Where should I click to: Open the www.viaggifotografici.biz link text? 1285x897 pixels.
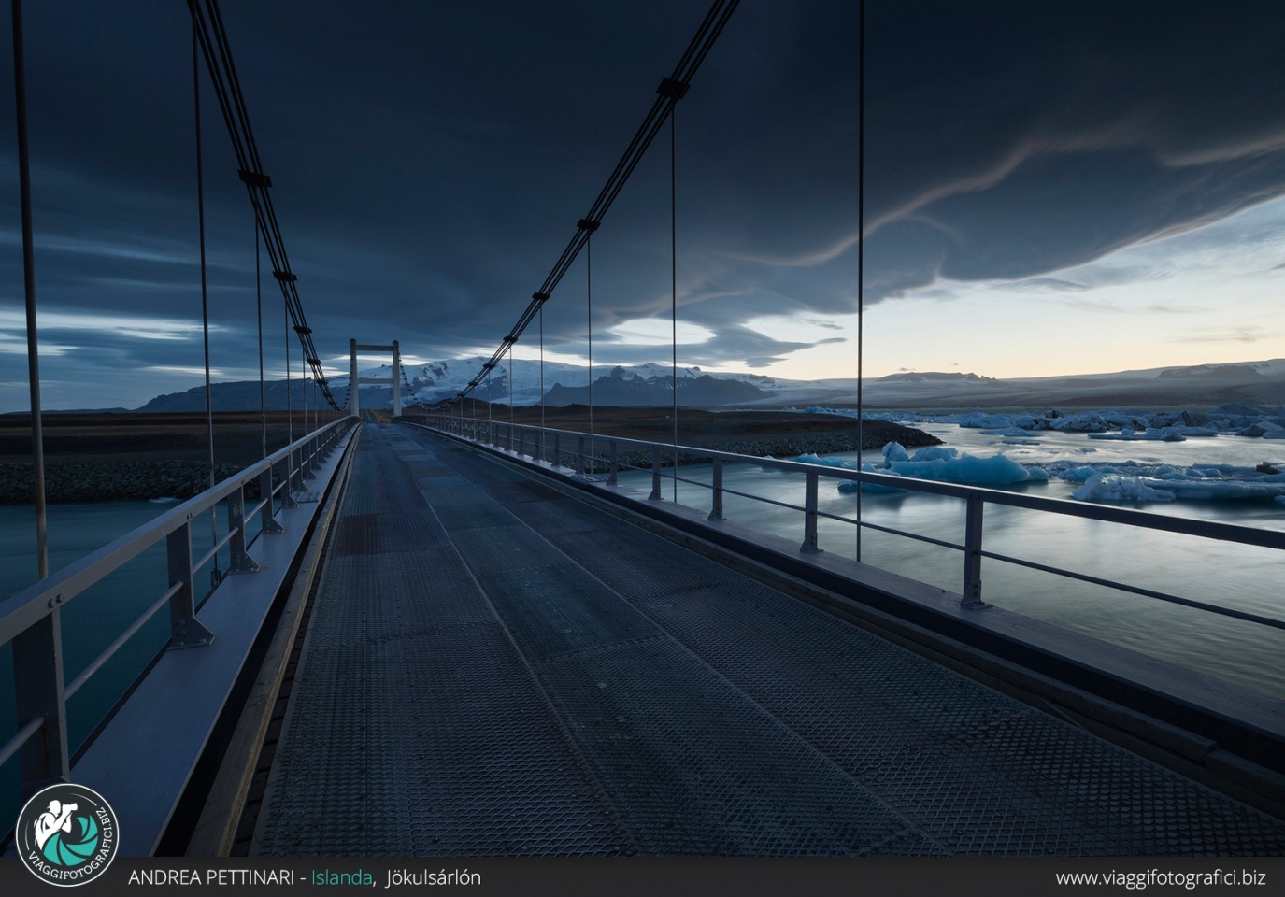[1161, 878]
